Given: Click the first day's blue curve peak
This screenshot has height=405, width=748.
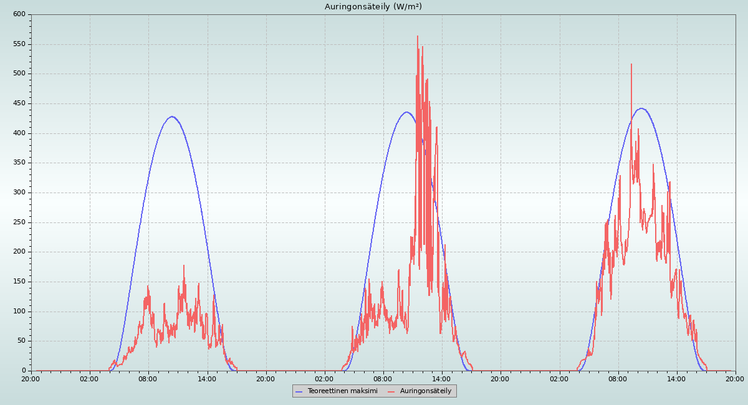Looking at the screenshot, I should 172,117.
